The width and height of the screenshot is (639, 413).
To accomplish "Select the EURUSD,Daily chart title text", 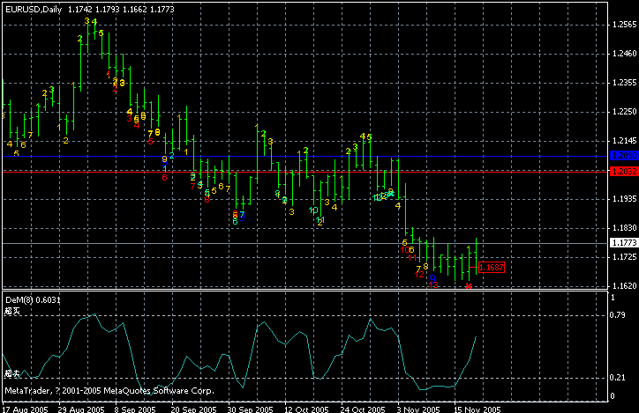I will click(x=34, y=10).
